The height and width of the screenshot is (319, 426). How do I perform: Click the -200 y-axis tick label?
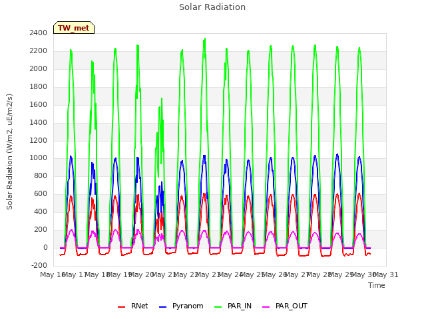39,265
